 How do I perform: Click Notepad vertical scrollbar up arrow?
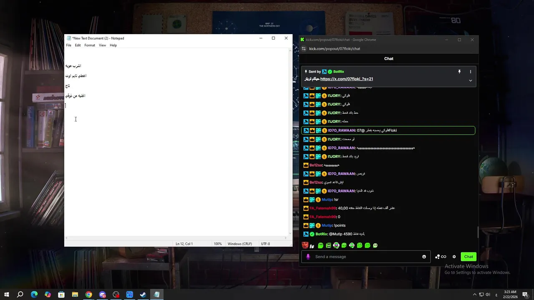tap(290, 51)
